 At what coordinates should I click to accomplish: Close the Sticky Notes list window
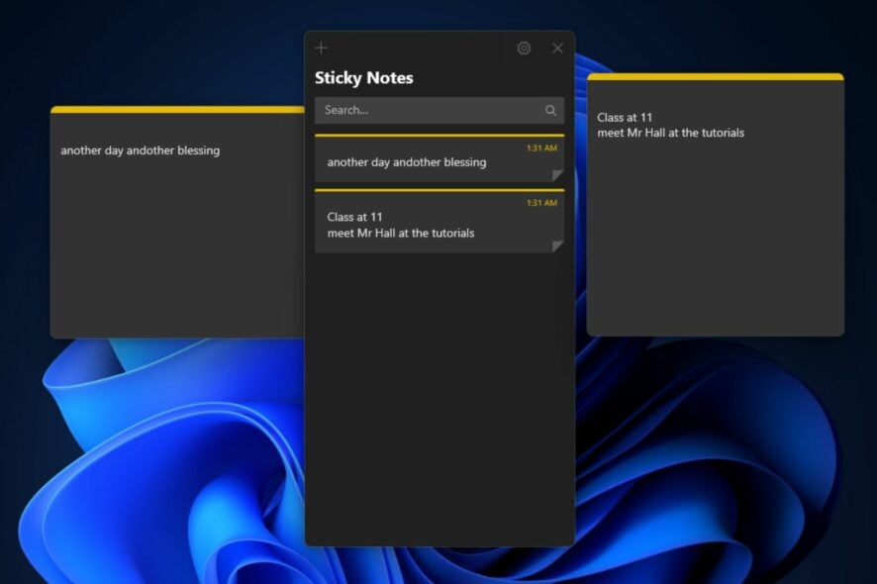[x=557, y=49]
